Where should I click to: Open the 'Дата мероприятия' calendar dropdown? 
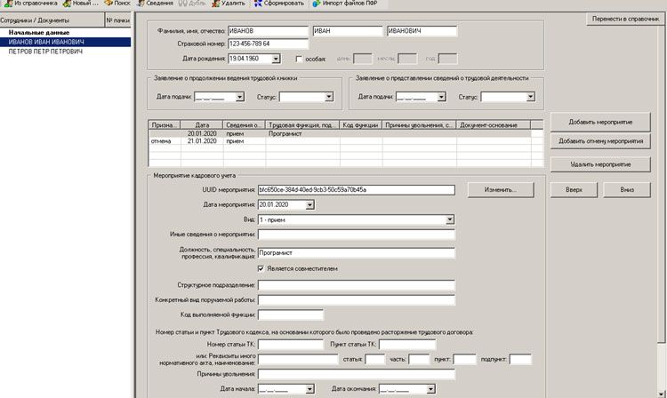coord(309,204)
